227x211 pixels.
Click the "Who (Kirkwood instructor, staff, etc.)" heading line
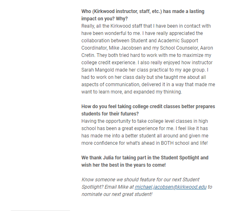(143, 11)
